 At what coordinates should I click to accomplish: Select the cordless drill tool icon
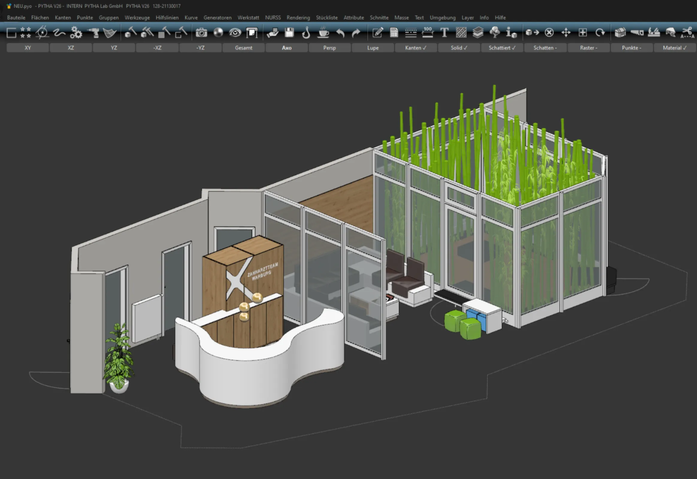click(94, 32)
